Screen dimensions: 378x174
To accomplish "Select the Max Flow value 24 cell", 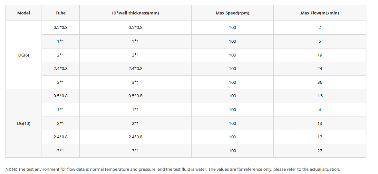I will pos(320,69).
